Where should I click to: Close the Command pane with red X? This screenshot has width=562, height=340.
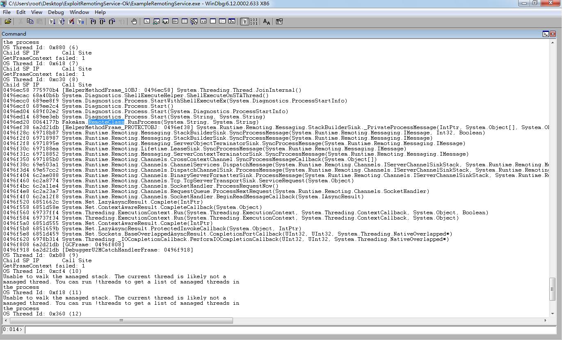click(553, 34)
